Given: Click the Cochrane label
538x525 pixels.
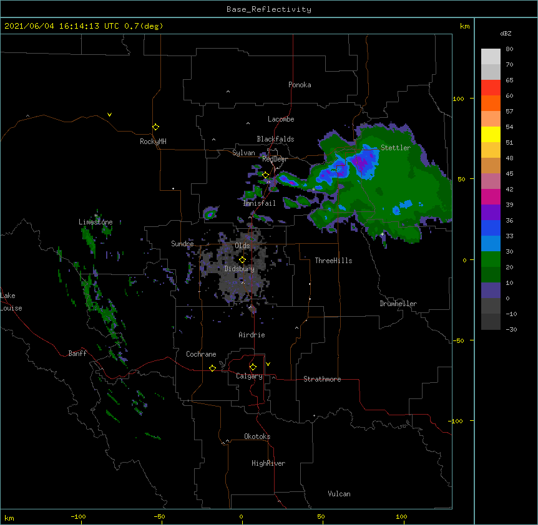Looking at the screenshot, I should pyautogui.click(x=201, y=354).
